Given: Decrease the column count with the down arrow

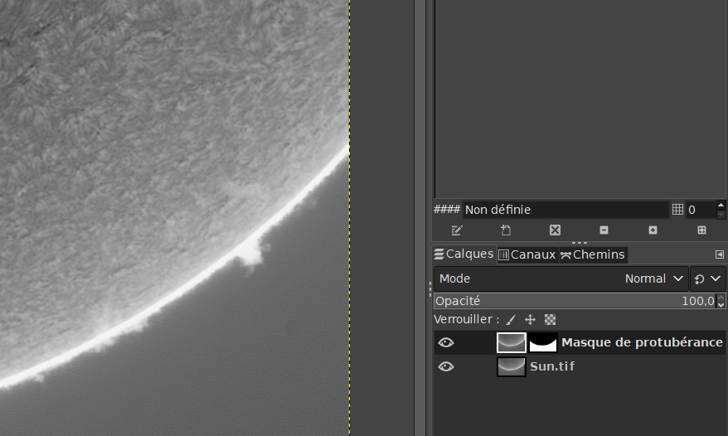Looking at the screenshot, I should 721,214.
